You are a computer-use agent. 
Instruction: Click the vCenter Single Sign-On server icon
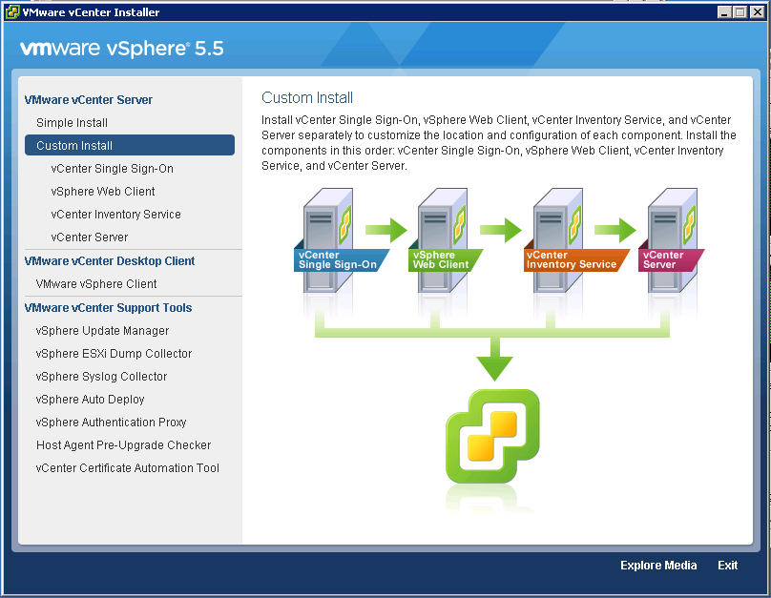[328, 239]
